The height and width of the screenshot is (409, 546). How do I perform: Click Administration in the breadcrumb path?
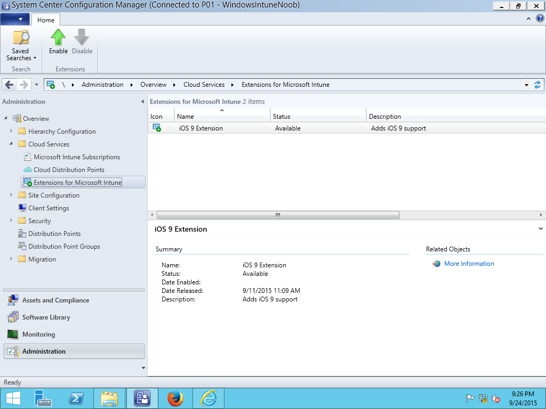coord(102,85)
